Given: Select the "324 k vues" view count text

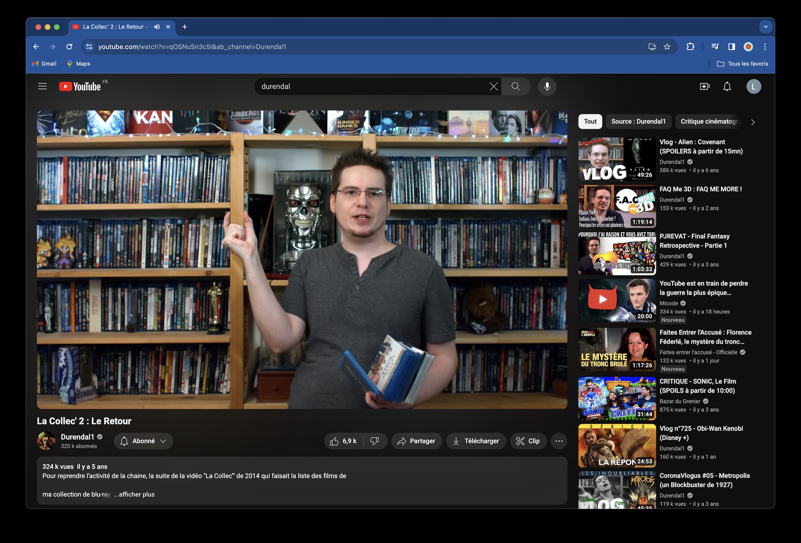Looking at the screenshot, I should pyautogui.click(x=58, y=466).
